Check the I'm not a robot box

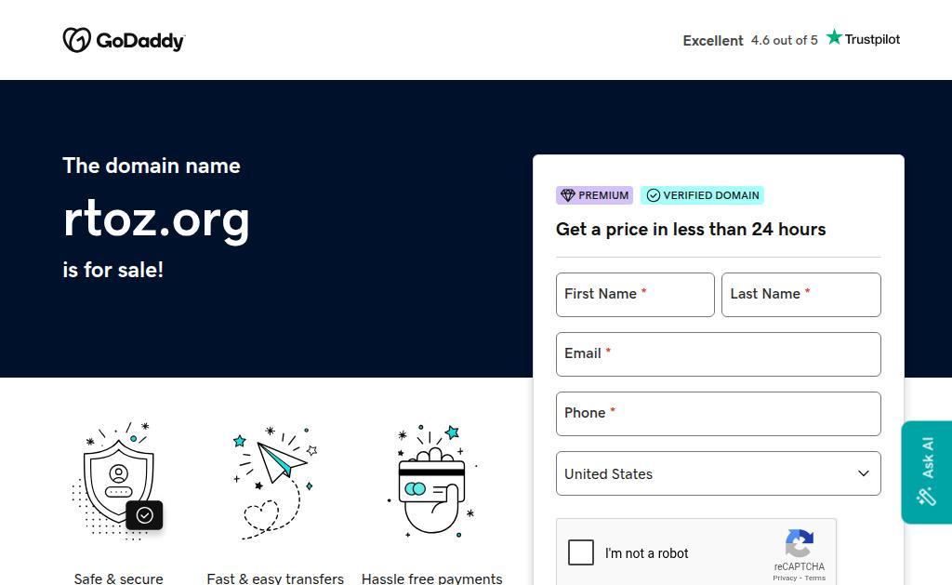[581, 552]
